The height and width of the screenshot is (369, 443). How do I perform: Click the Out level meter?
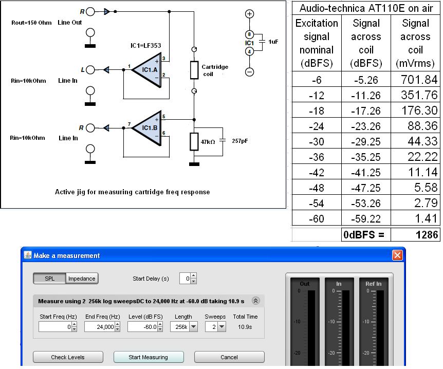pos(305,322)
